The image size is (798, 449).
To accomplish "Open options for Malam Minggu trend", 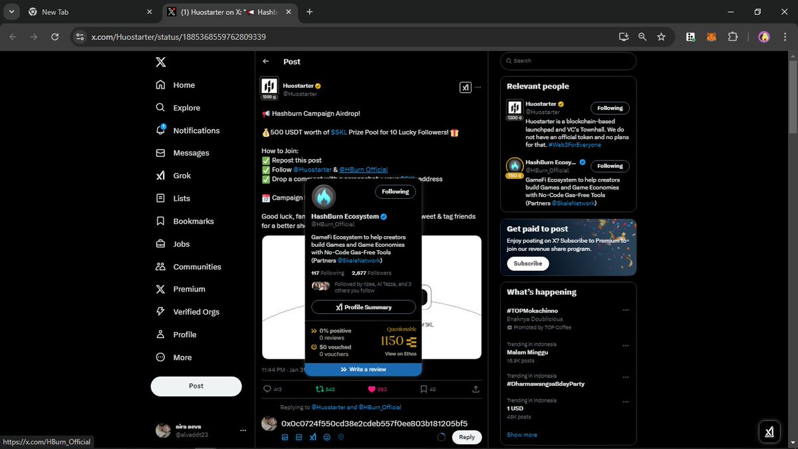I will (625, 345).
